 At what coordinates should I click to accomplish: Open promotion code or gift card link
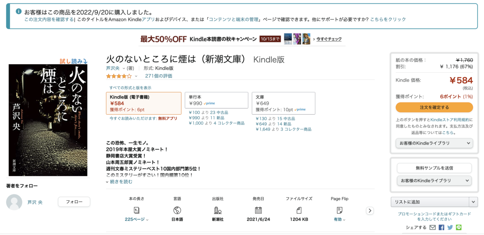(x=434, y=216)
